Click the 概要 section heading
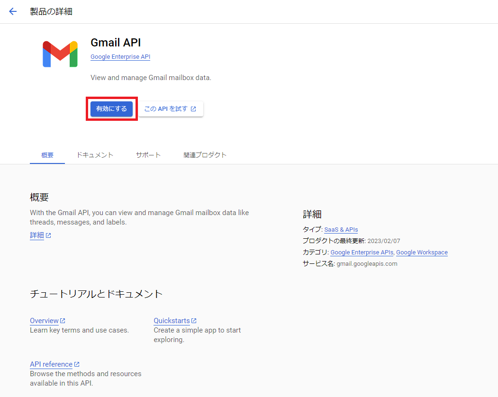Viewport: 498px width, 397px height. click(39, 197)
